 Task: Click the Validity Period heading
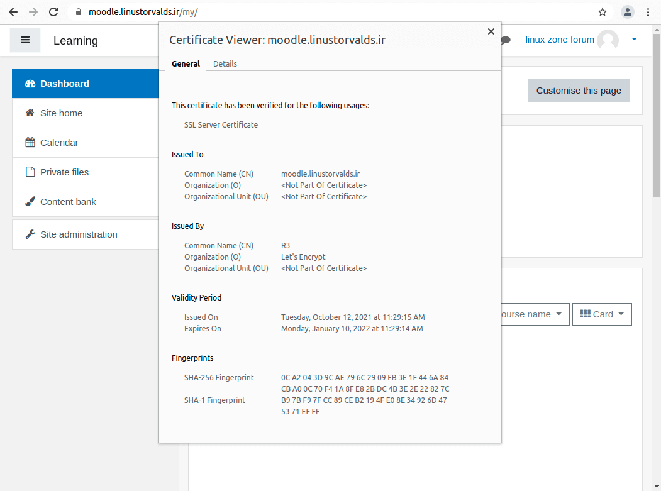(196, 297)
